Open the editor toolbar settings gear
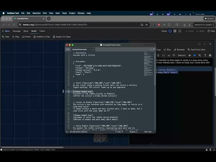 pos(210,55)
